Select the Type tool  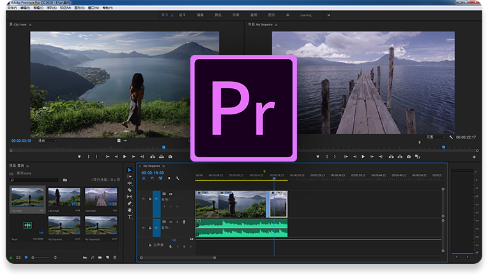pyautogui.click(x=130, y=217)
